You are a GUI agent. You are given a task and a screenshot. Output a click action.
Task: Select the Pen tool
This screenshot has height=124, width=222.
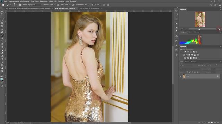click(x=2, y=56)
